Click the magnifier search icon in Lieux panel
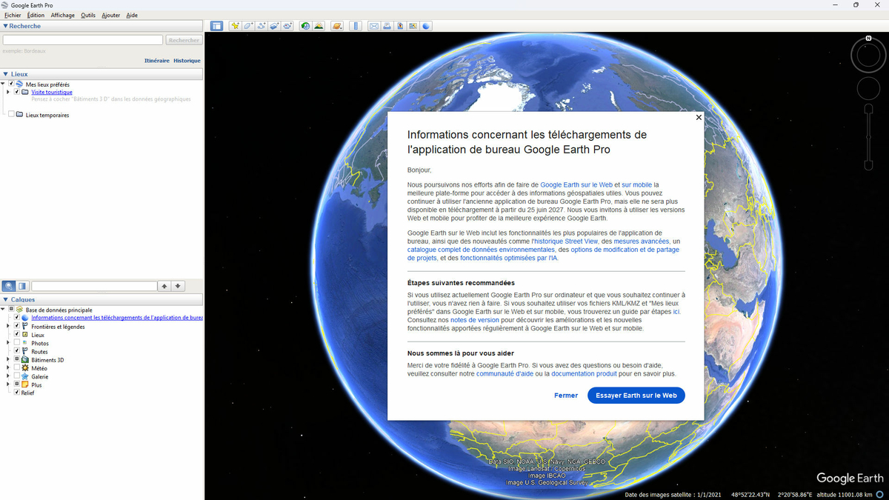This screenshot has width=889, height=500. click(9, 286)
